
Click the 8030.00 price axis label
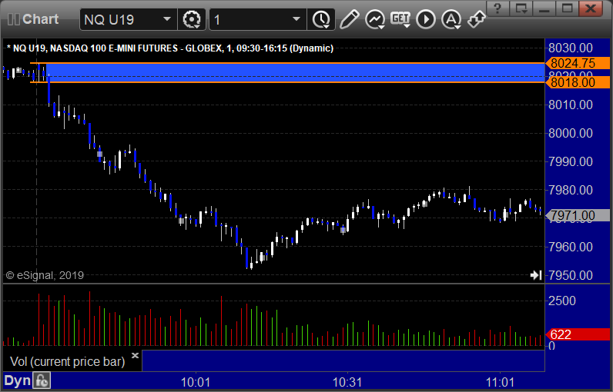point(571,48)
